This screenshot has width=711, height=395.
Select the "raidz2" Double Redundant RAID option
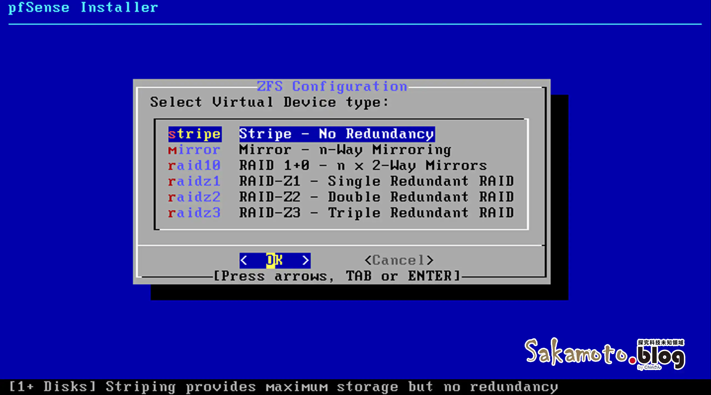tap(194, 197)
